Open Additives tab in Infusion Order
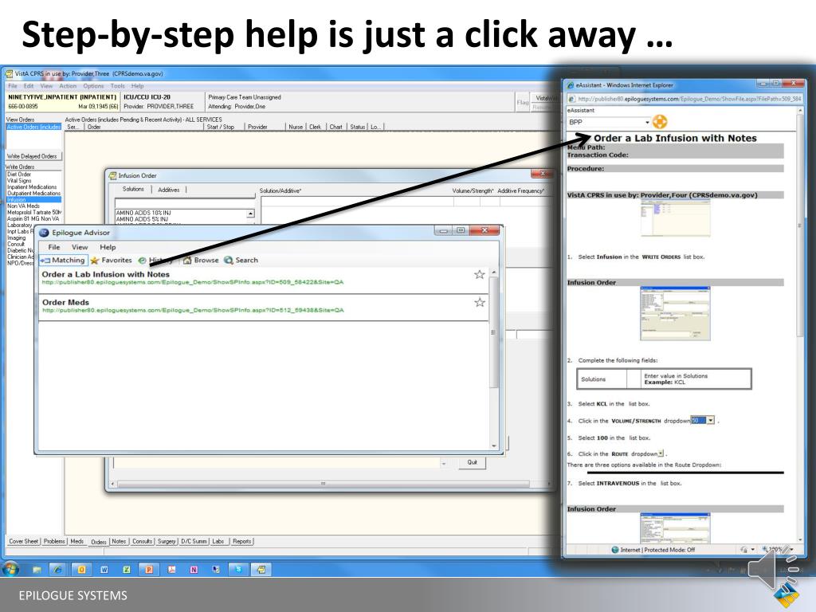Screen dimensions: 816x612 [x=169, y=190]
